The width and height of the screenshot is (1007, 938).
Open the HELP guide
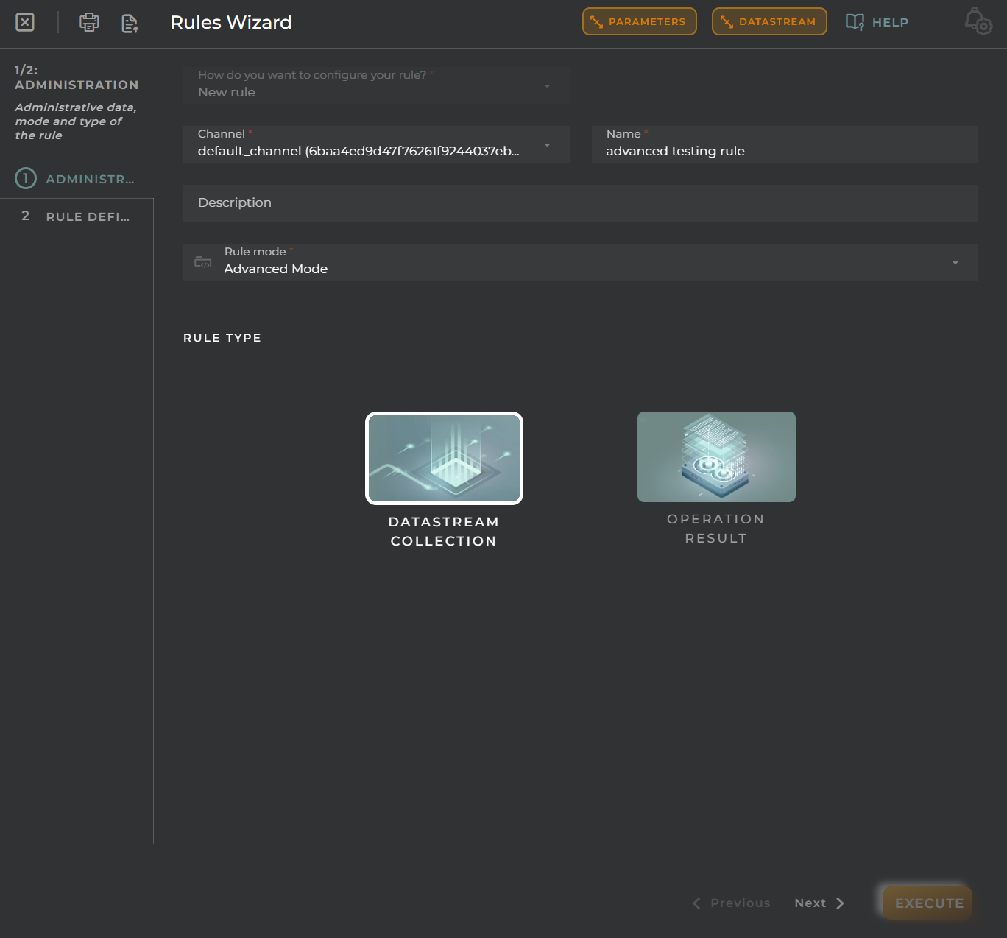pos(877,22)
